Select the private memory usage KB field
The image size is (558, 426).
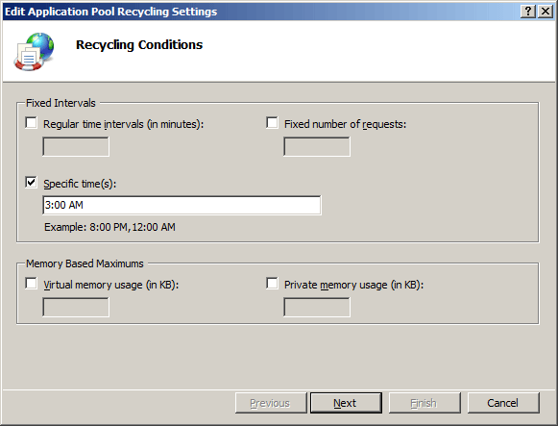(317, 308)
